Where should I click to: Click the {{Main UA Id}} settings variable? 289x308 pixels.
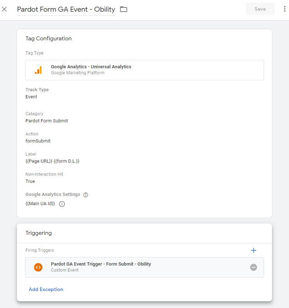click(x=40, y=204)
